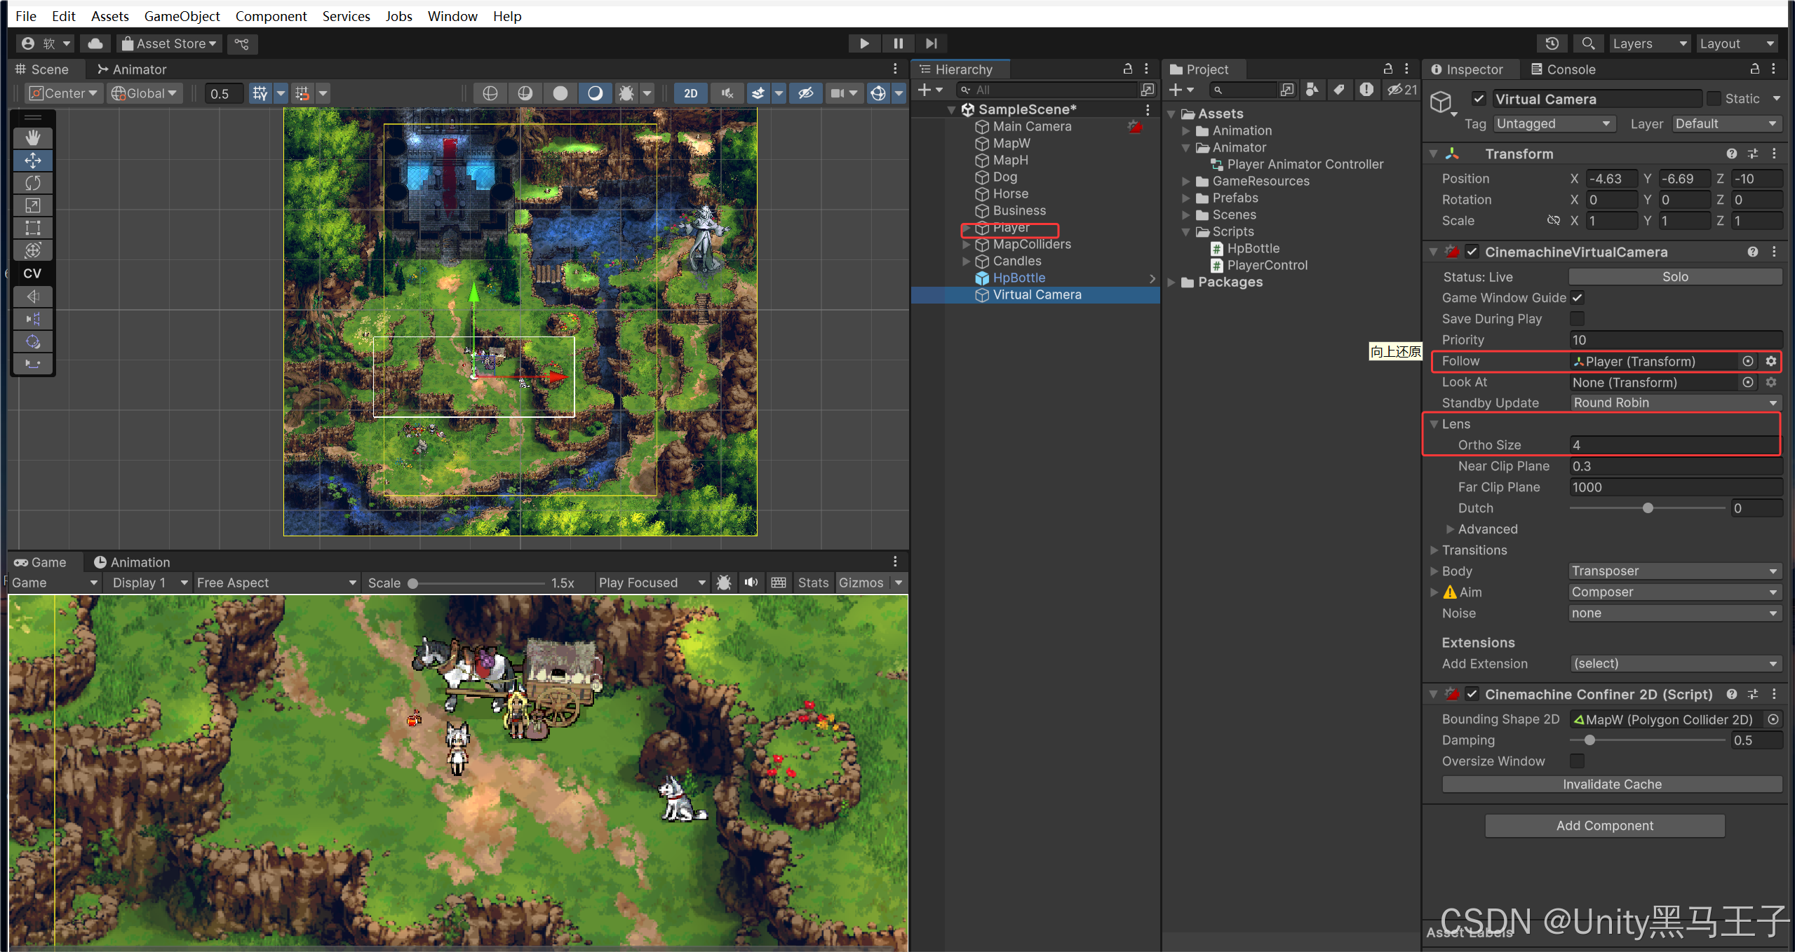Open the Undo History clock icon
This screenshot has height=952, width=1795.
click(x=1552, y=43)
